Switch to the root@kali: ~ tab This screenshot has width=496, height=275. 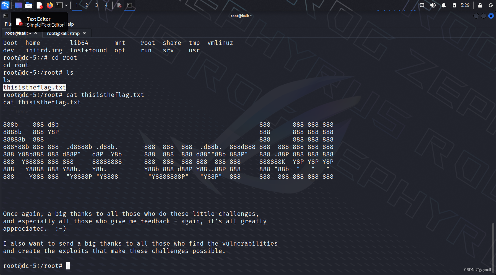pos(19,33)
